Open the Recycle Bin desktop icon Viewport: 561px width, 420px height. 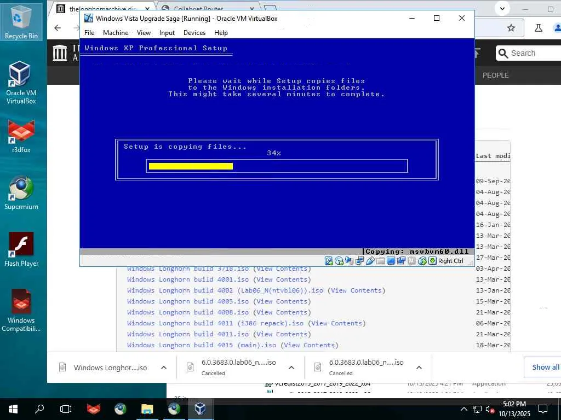[21, 21]
